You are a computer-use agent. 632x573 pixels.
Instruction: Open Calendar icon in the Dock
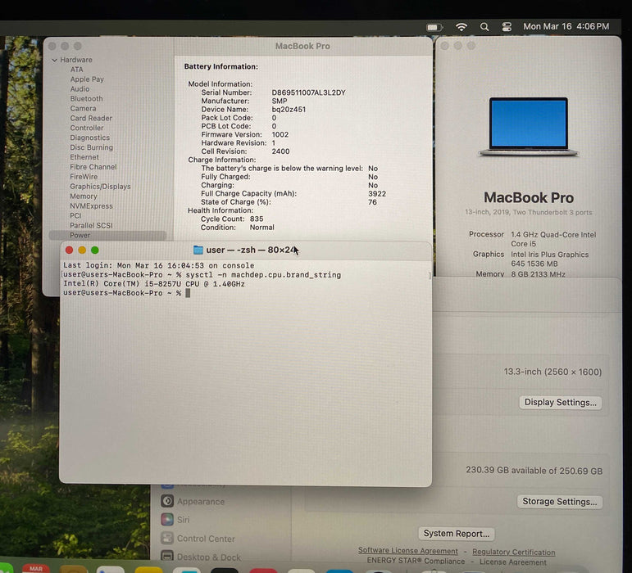click(x=36, y=568)
